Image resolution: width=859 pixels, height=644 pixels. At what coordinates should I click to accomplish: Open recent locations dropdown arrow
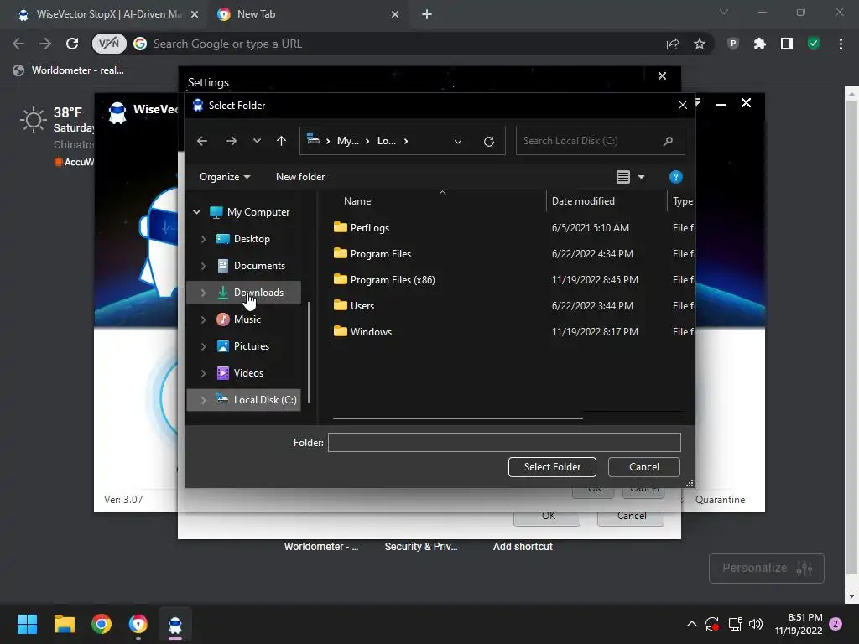(257, 141)
